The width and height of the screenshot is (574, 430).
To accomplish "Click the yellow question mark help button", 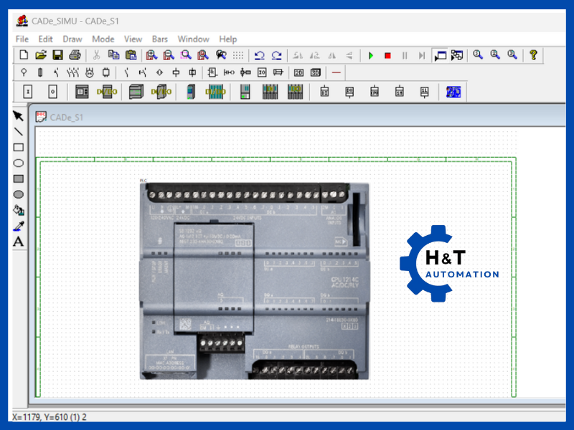I will 532,55.
